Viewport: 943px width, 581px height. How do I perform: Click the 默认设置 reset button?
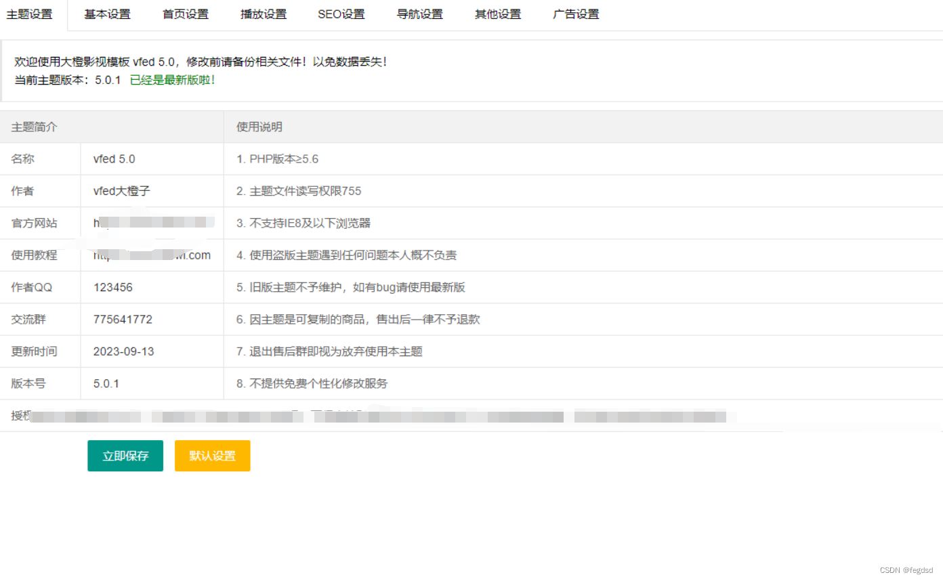212,455
